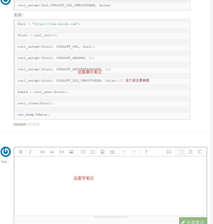Image resolution: width=213 pixels, height=224 pixels.
Task: Create an ordered numbered list
Action: pyautogui.click(x=83, y=152)
